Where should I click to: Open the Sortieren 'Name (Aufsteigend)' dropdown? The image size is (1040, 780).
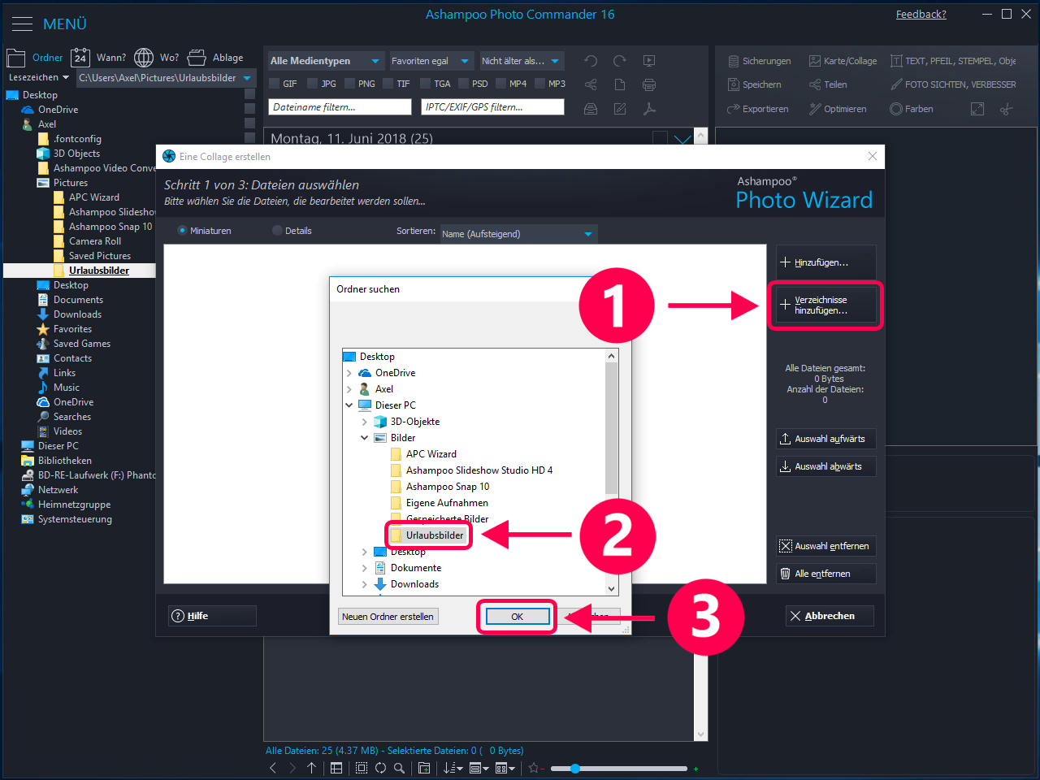(518, 234)
